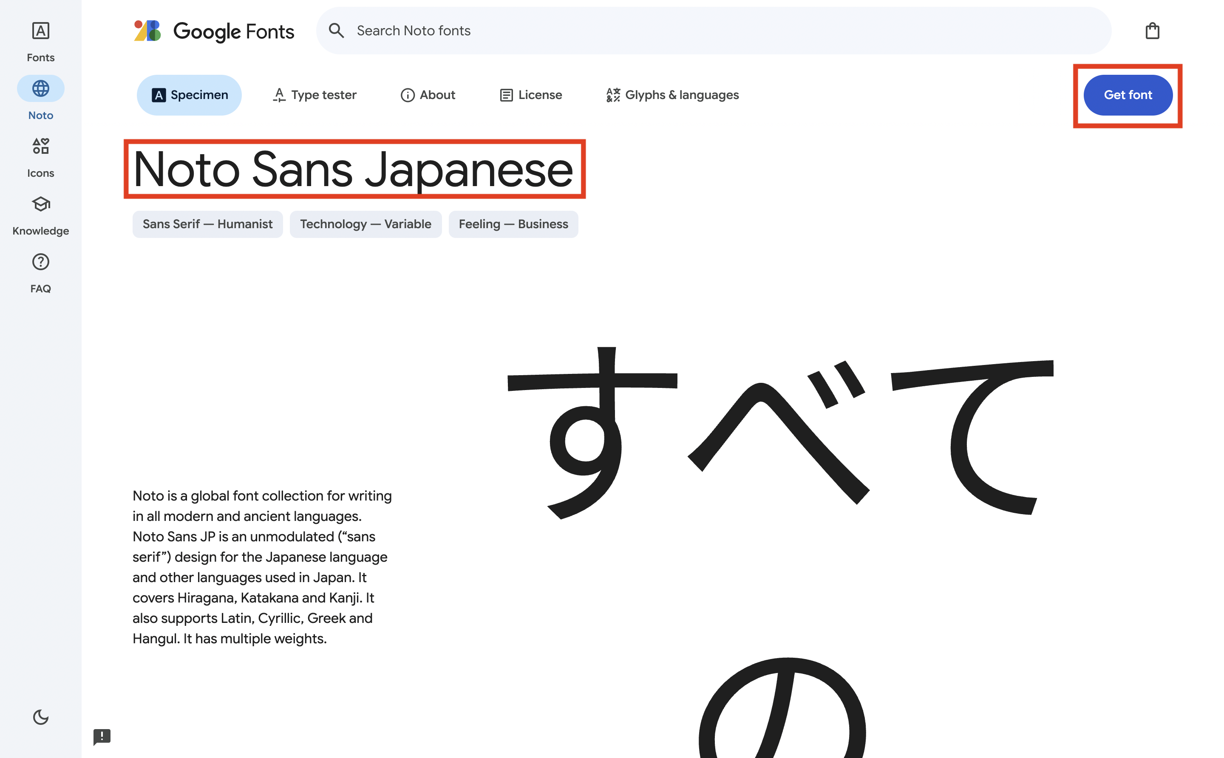
Task: Switch to the Specimen tab
Action: [189, 95]
